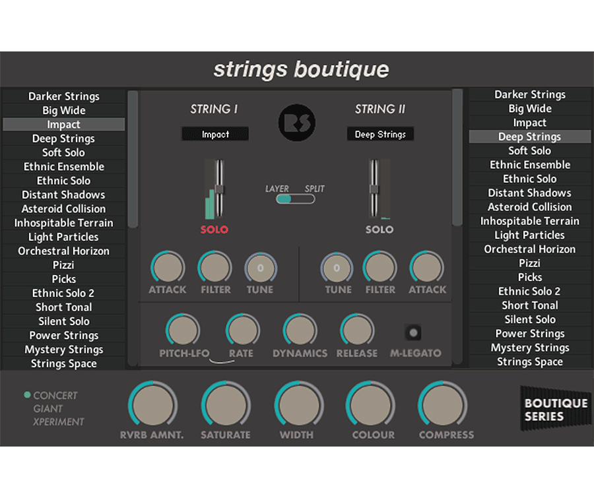Click the Saturate knob

(x=226, y=405)
